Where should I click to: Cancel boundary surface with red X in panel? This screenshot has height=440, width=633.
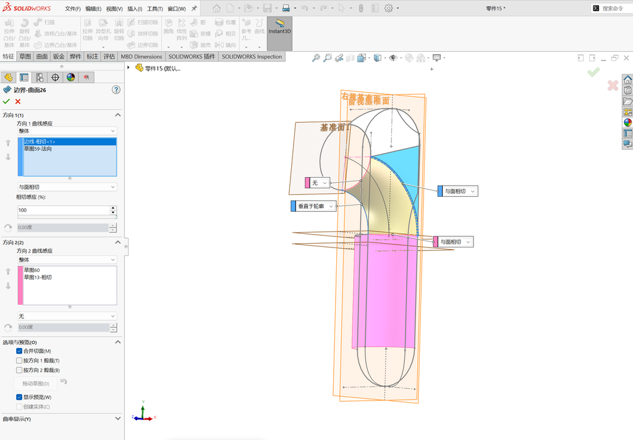[x=18, y=102]
